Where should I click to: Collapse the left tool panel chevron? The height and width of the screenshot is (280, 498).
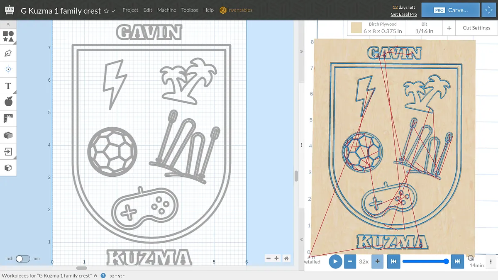[8, 25]
